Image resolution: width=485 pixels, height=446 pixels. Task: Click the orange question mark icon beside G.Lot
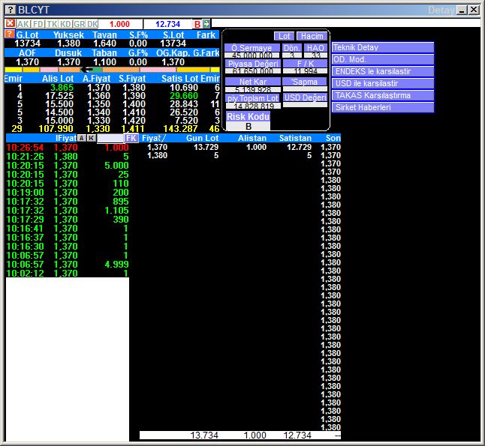pyautogui.click(x=10, y=34)
